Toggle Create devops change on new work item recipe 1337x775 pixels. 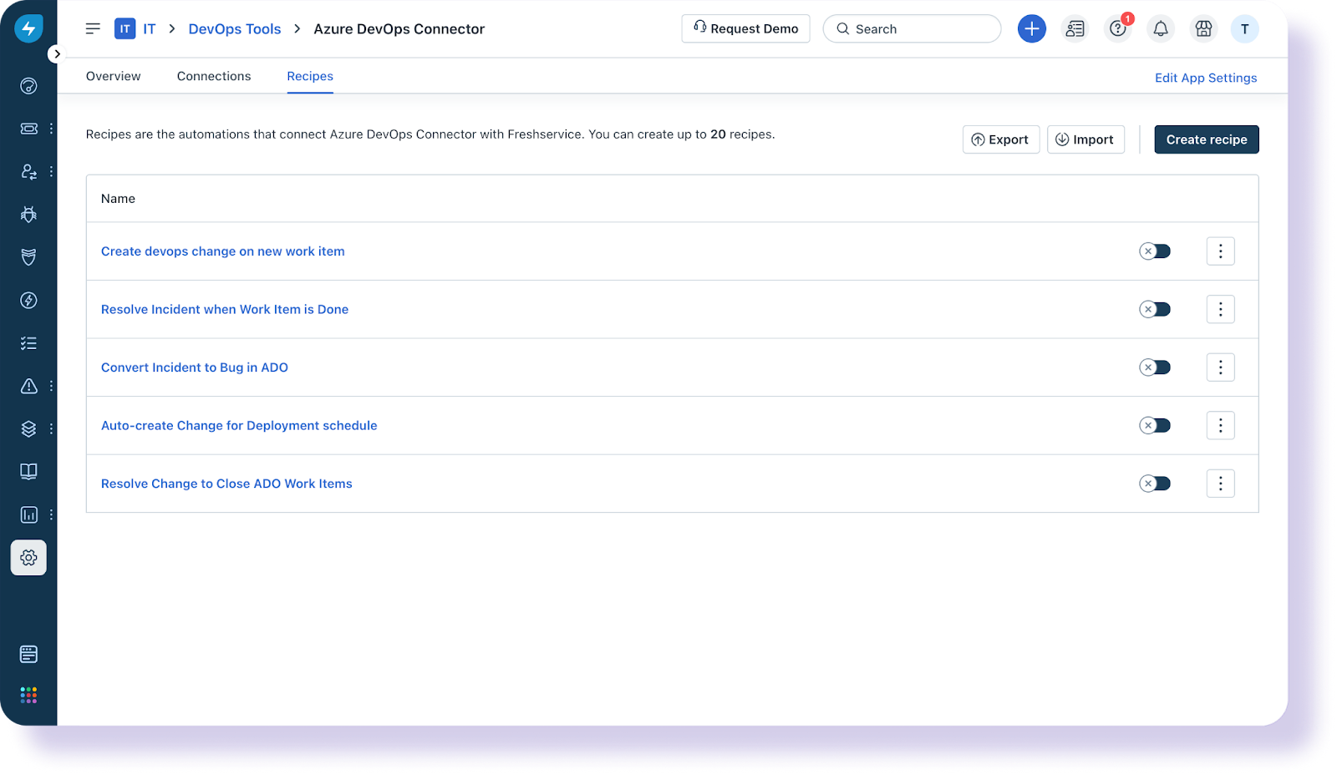pos(1155,251)
